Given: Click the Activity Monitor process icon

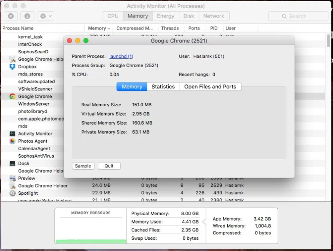Looking at the screenshot, I should [x=12, y=133].
